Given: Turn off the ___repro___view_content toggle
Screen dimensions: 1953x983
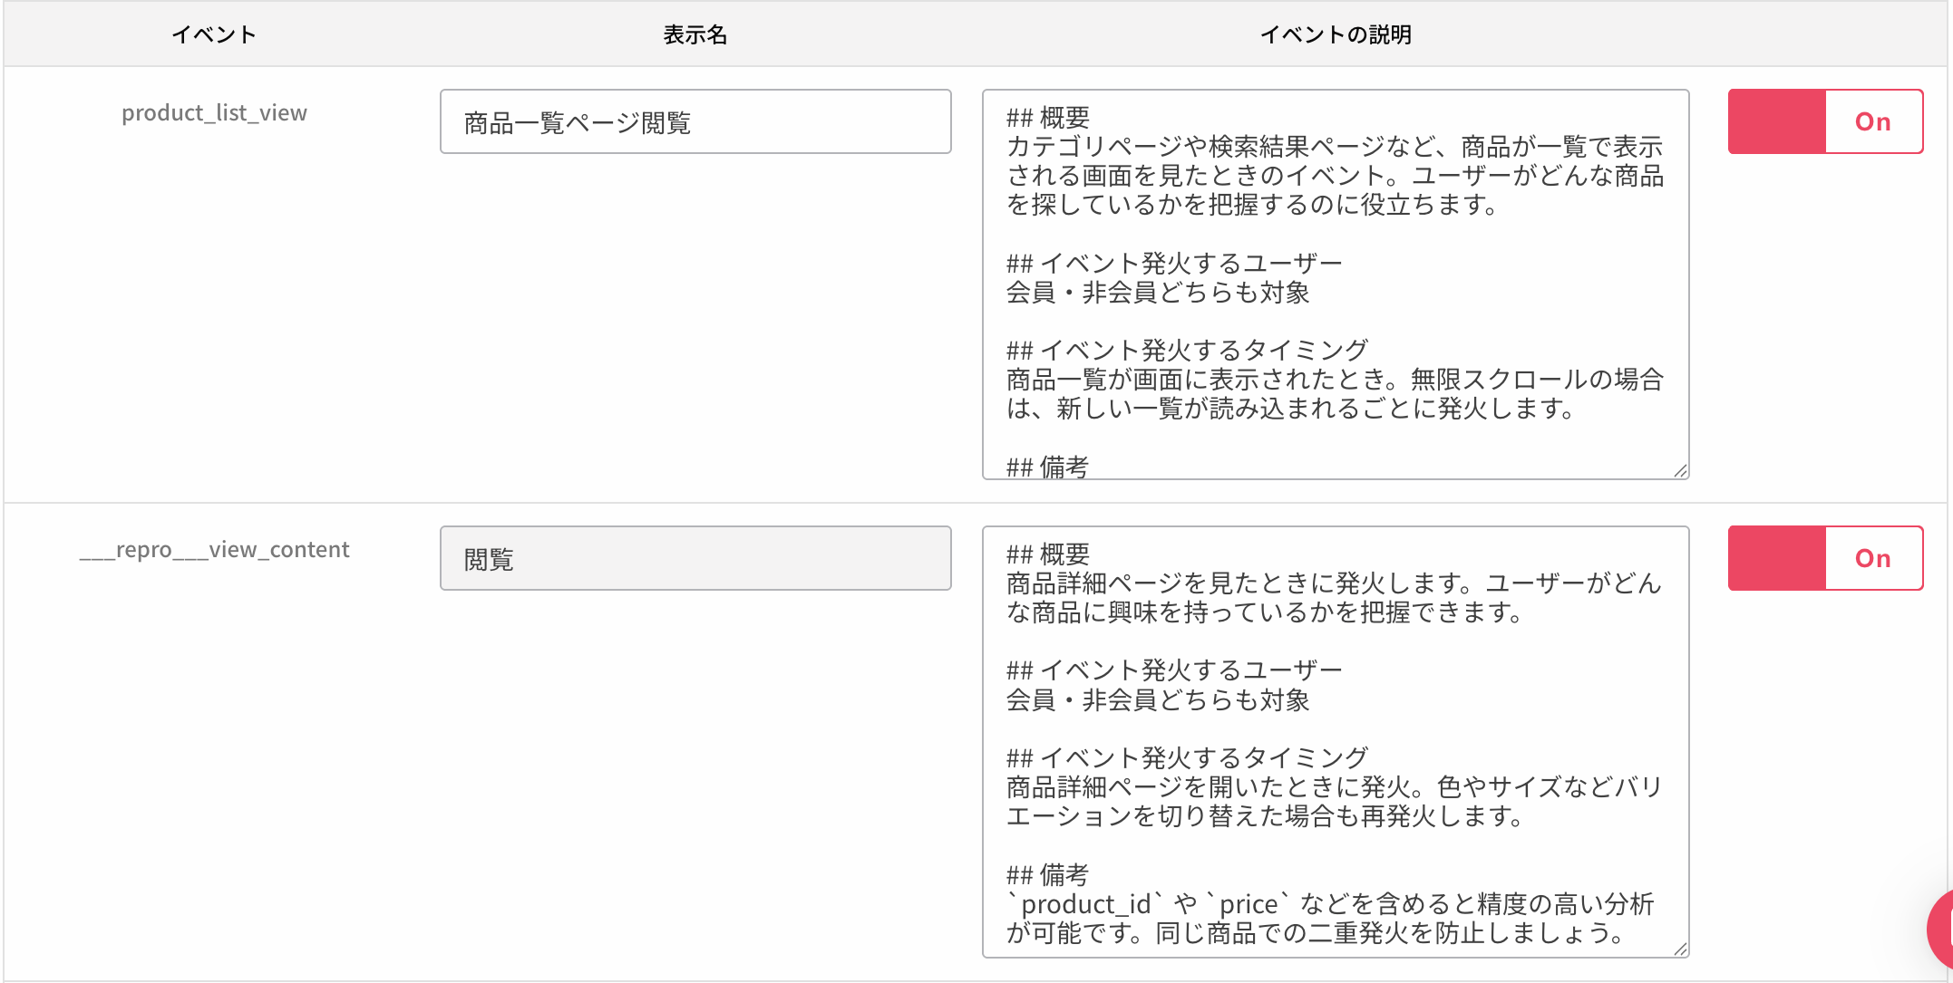Looking at the screenshot, I should 1825,557.
